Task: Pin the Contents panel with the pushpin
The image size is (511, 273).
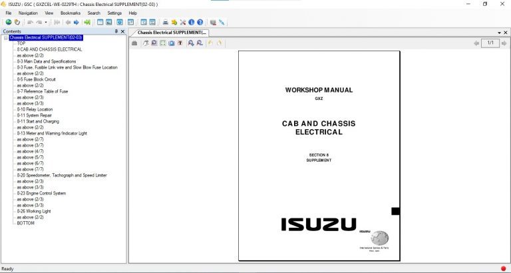Action: (116, 31)
